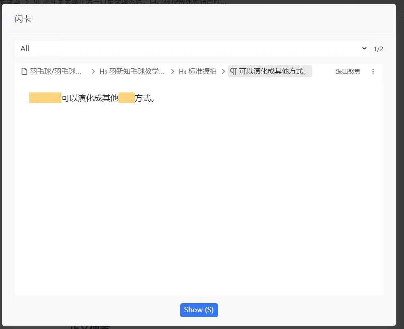Screen dimensions: 404x329
Task: Click the text 可以演化成其他 in the card
Action: (90, 98)
